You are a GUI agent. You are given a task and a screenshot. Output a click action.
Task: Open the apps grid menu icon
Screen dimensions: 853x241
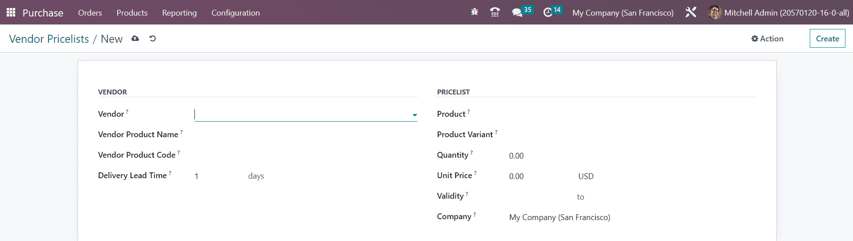11,12
